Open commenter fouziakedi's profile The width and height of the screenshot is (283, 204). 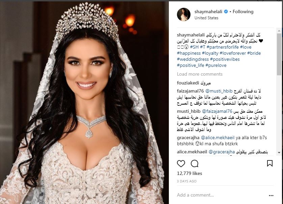coord(188,83)
